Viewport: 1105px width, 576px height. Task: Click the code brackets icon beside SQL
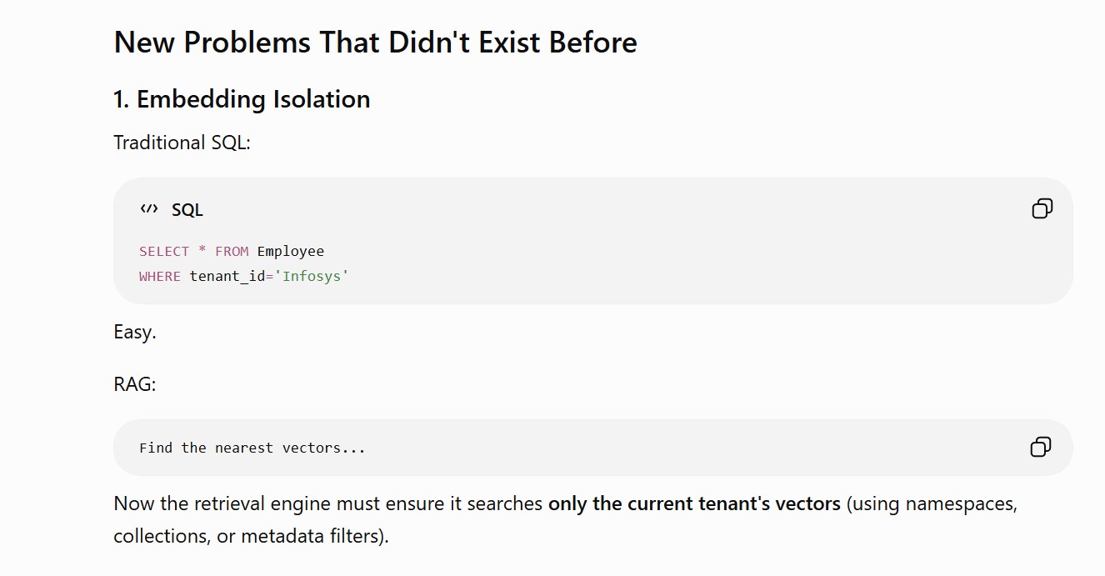[149, 209]
